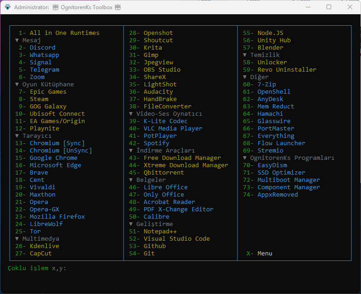Select 16- Microsoft Edge
Image resolution: width=361 pixels, height=294 pixels.
[x=48, y=165]
